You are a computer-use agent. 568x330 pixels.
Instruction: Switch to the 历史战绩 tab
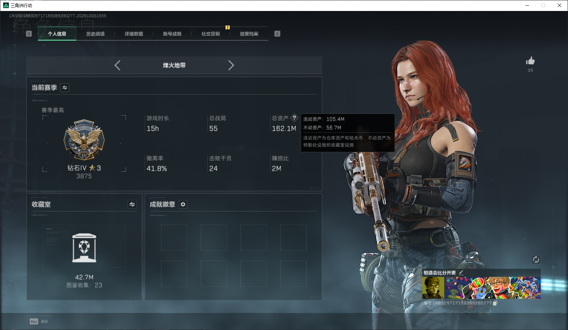pyautogui.click(x=95, y=34)
